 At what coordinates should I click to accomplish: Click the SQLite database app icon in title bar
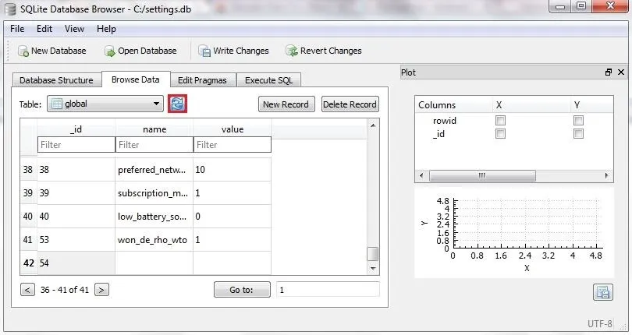click(x=10, y=9)
